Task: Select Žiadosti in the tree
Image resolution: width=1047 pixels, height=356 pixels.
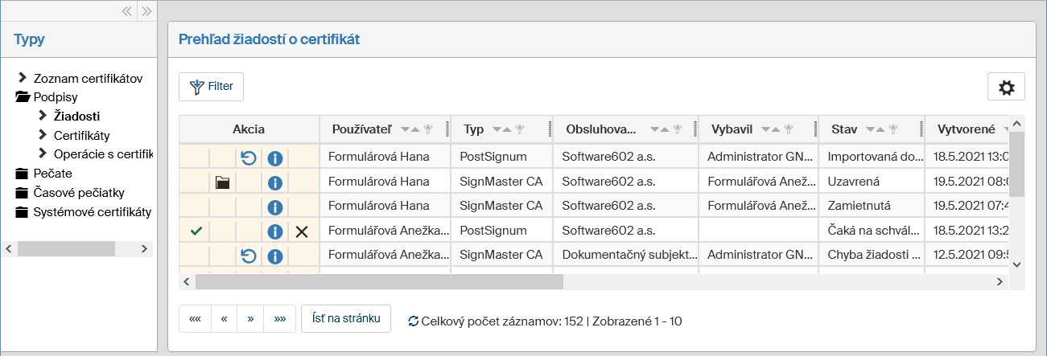Action: pos(76,116)
